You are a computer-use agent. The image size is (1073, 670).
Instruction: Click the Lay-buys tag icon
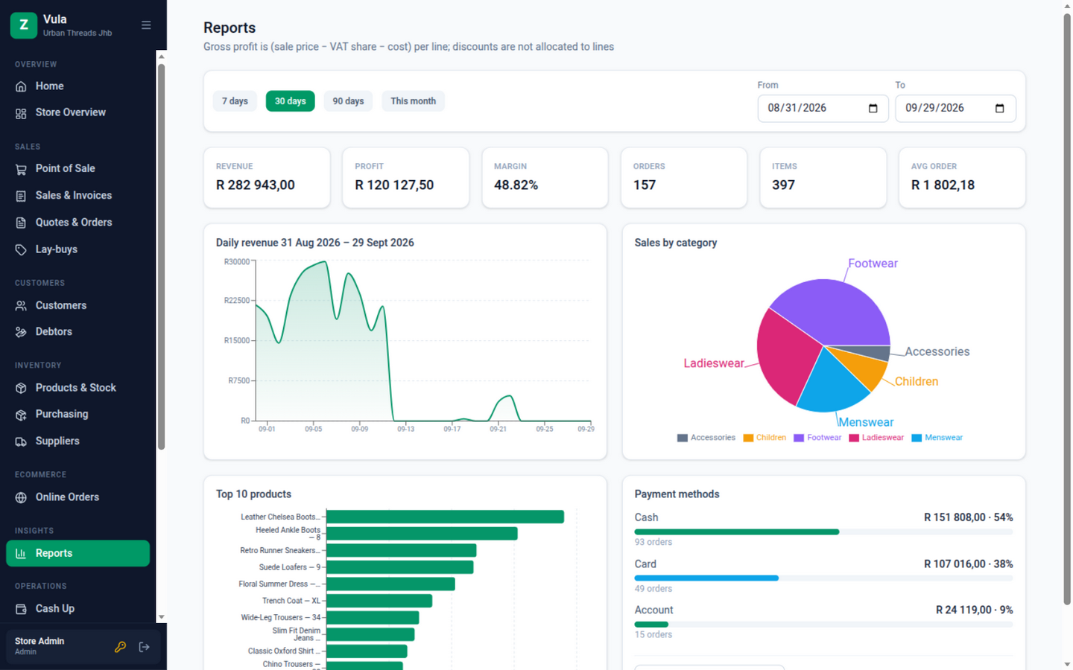pyautogui.click(x=21, y=249)
